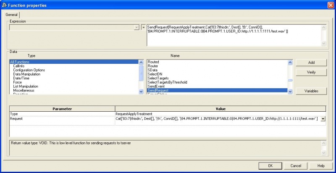The height and width of the screenshot is (173, 336).
Task: Confirm with the OK button
Action: 270,165
